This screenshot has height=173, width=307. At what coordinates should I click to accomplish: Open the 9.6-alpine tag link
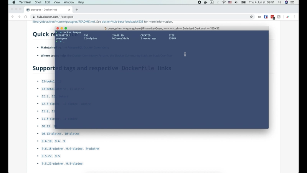coord(74,149)
